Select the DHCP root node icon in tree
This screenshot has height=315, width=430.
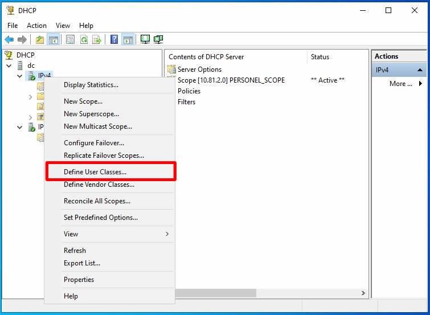9,55
